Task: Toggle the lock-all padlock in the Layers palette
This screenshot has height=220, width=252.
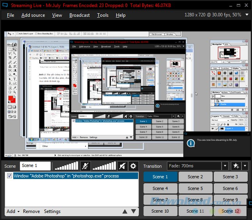Action: pyautogui.click(x=228, y=124)
